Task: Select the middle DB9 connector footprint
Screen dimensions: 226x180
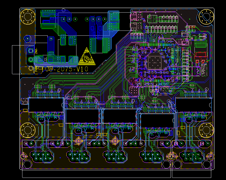Action: (x=115, y=157)
